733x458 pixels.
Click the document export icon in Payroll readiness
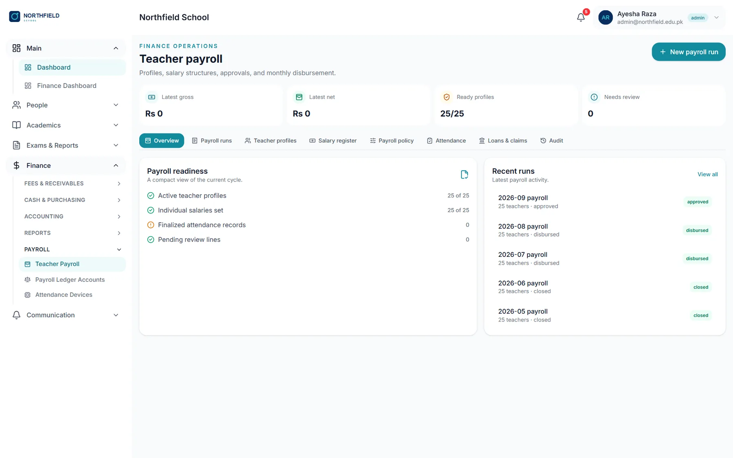(464, 175)
